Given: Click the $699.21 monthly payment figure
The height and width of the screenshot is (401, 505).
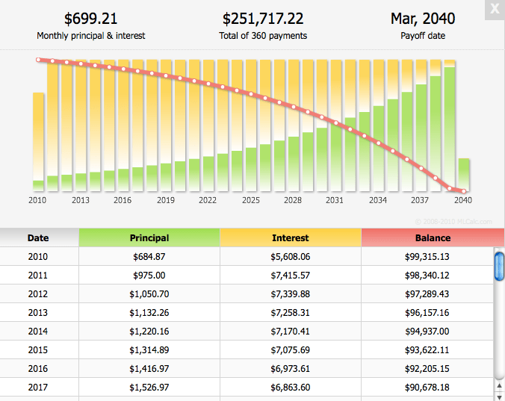Looking at the screenshot, I should coord(91,19).
